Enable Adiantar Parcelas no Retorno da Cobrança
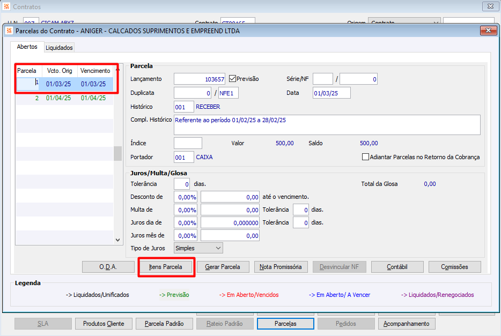Viewport: 501px width, 336px height. (365, 157)
